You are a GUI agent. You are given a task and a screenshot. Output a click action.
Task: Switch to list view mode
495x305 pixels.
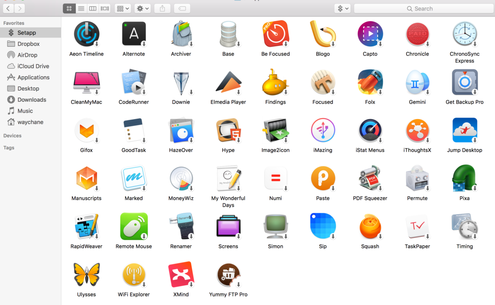pyautogui.click(x=81, y=9)
